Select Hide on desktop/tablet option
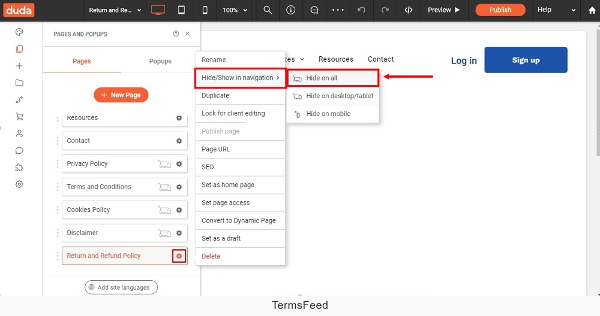The height and width of the screenshot is (316, 600). tap(332, 96)
